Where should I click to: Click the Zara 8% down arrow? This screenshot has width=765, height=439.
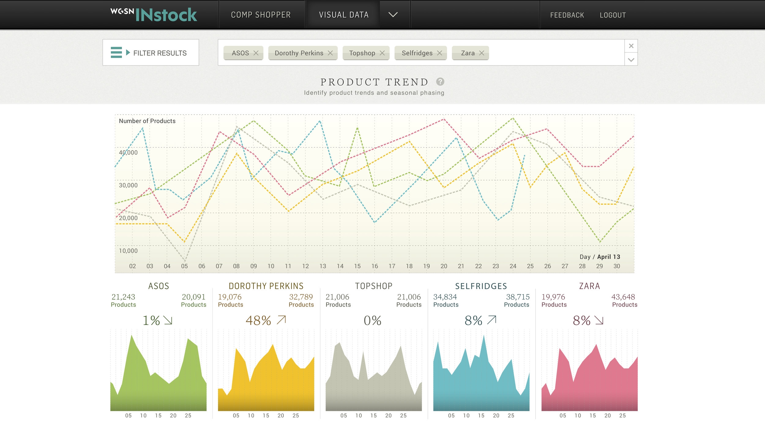599,320
